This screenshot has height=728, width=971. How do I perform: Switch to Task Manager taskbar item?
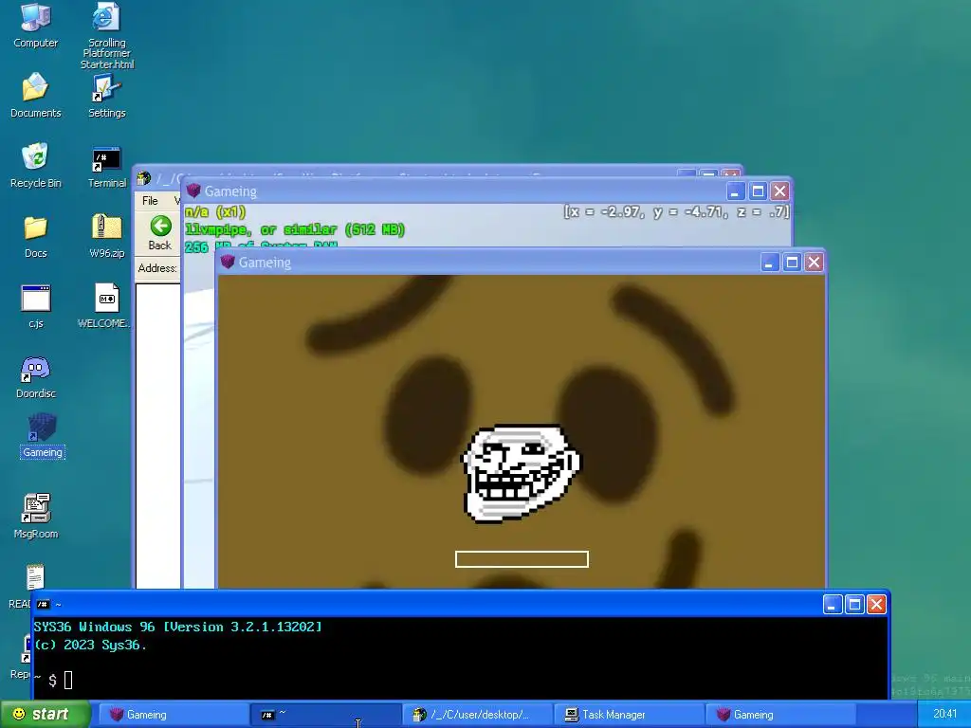point(630,715)
